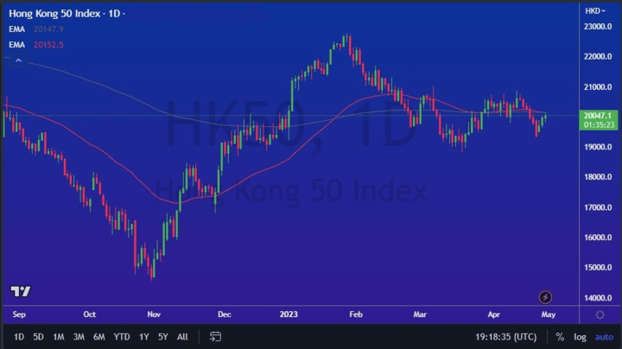Click the Hong Kong 50 Index title
Image resolution: width=622 pixels, height=349 pixels.
tap(54, 14)
